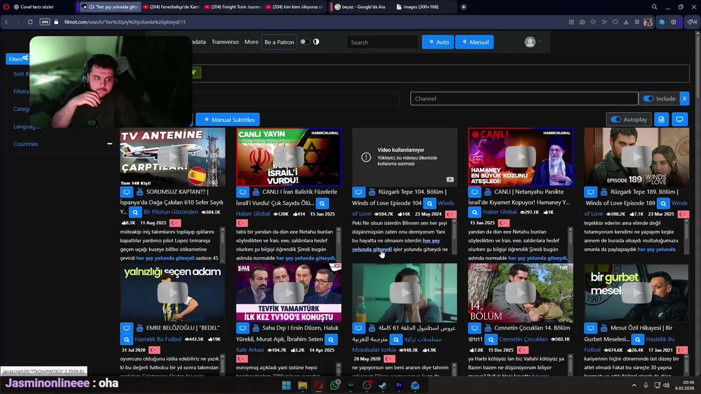This screenshot has height=394, width=701.
Task: Play Cennetin Çocukları 14. BÖLÜM thumbnail
Action: 520,293
